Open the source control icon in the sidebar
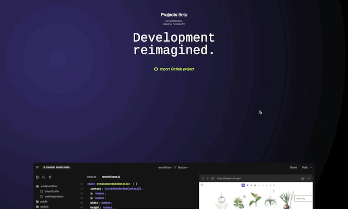This screenshot has height=209, width=348. pos(50,177)
